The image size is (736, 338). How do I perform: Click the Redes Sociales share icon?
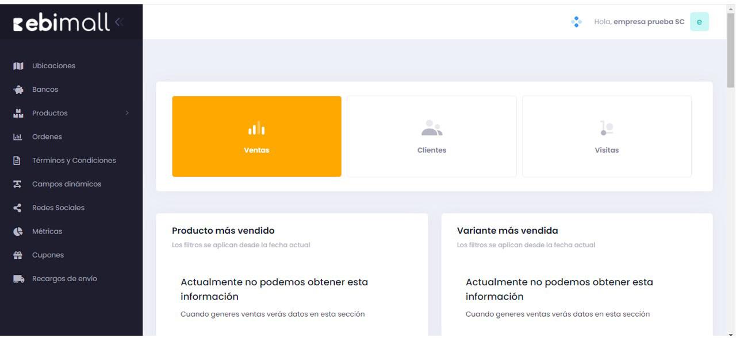[x=17, y=208]
